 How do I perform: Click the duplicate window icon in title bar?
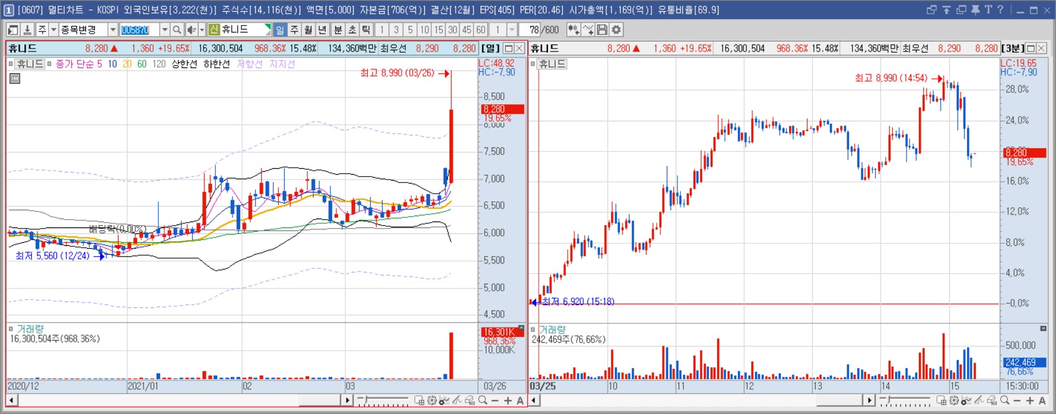[x=961, y=9]
